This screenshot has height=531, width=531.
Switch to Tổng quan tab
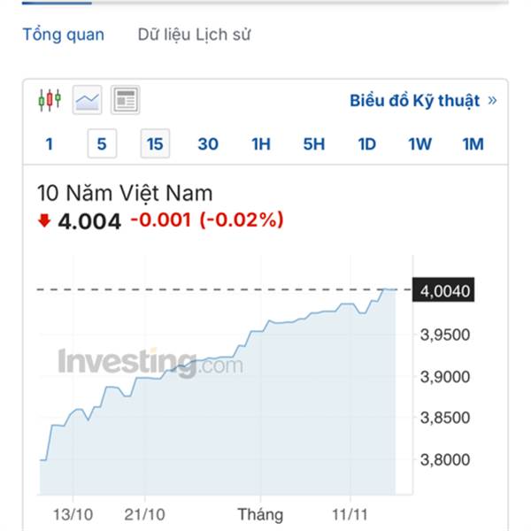pos(63,35)
